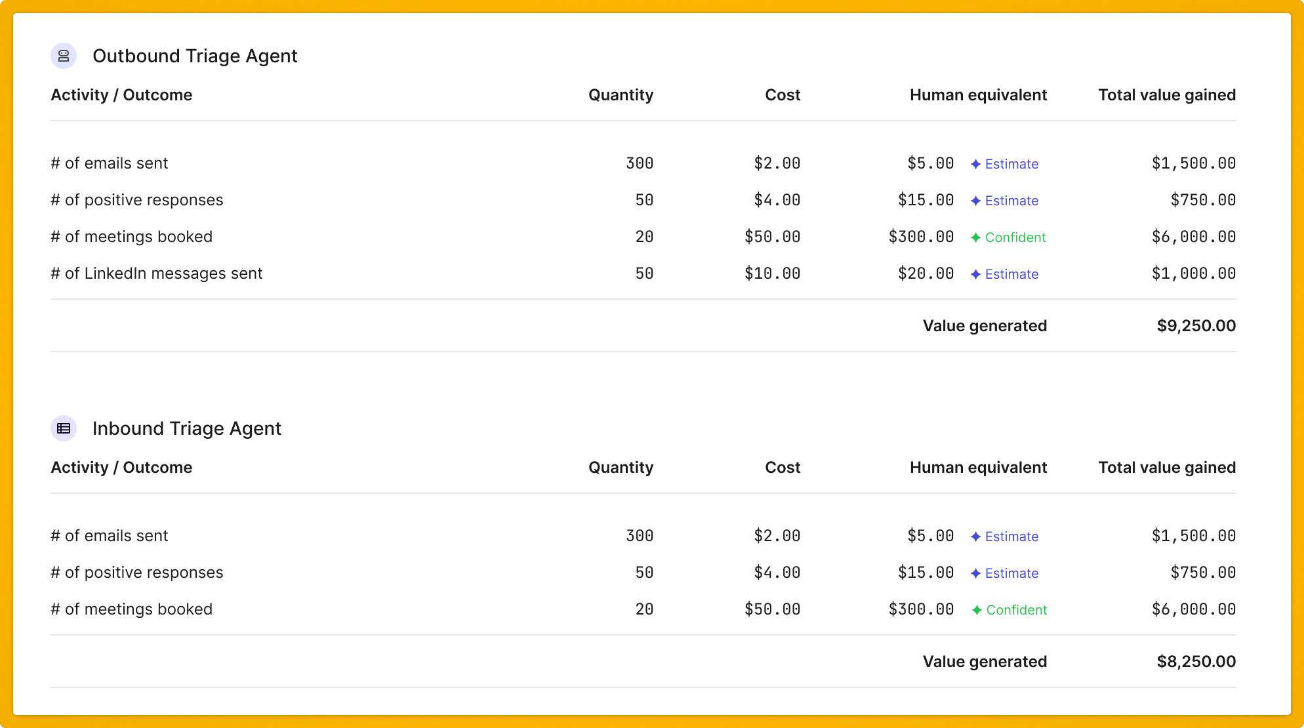The width and height of the screenshot is (1304, 728).
Task: Open the Cost column sorting options
Action: (782, 94)
